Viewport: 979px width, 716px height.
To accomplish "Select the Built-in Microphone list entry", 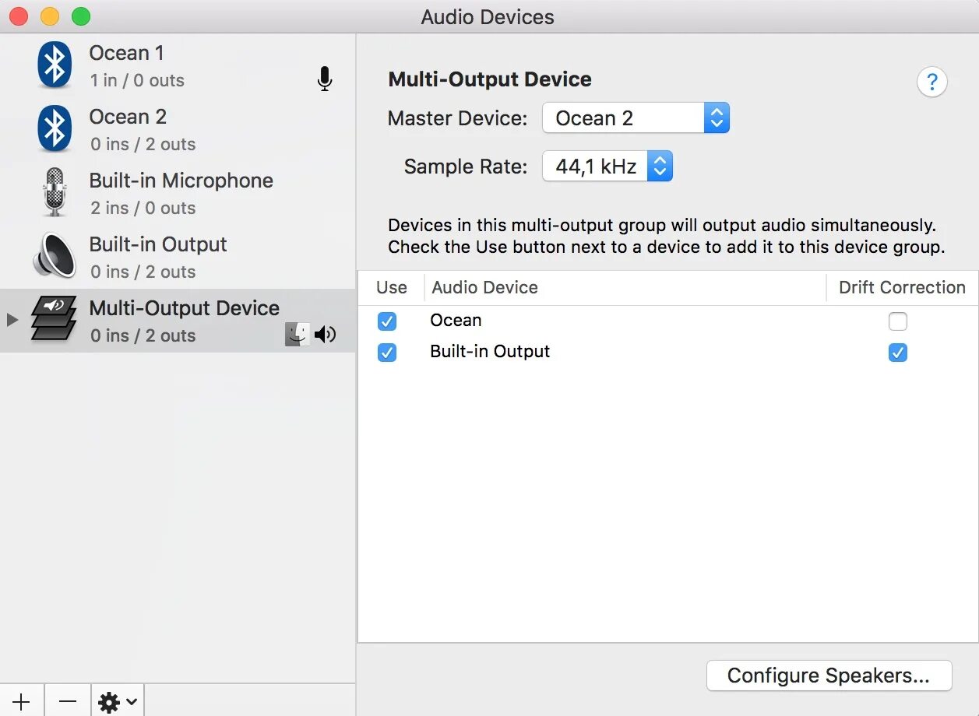I will (178, 193).
